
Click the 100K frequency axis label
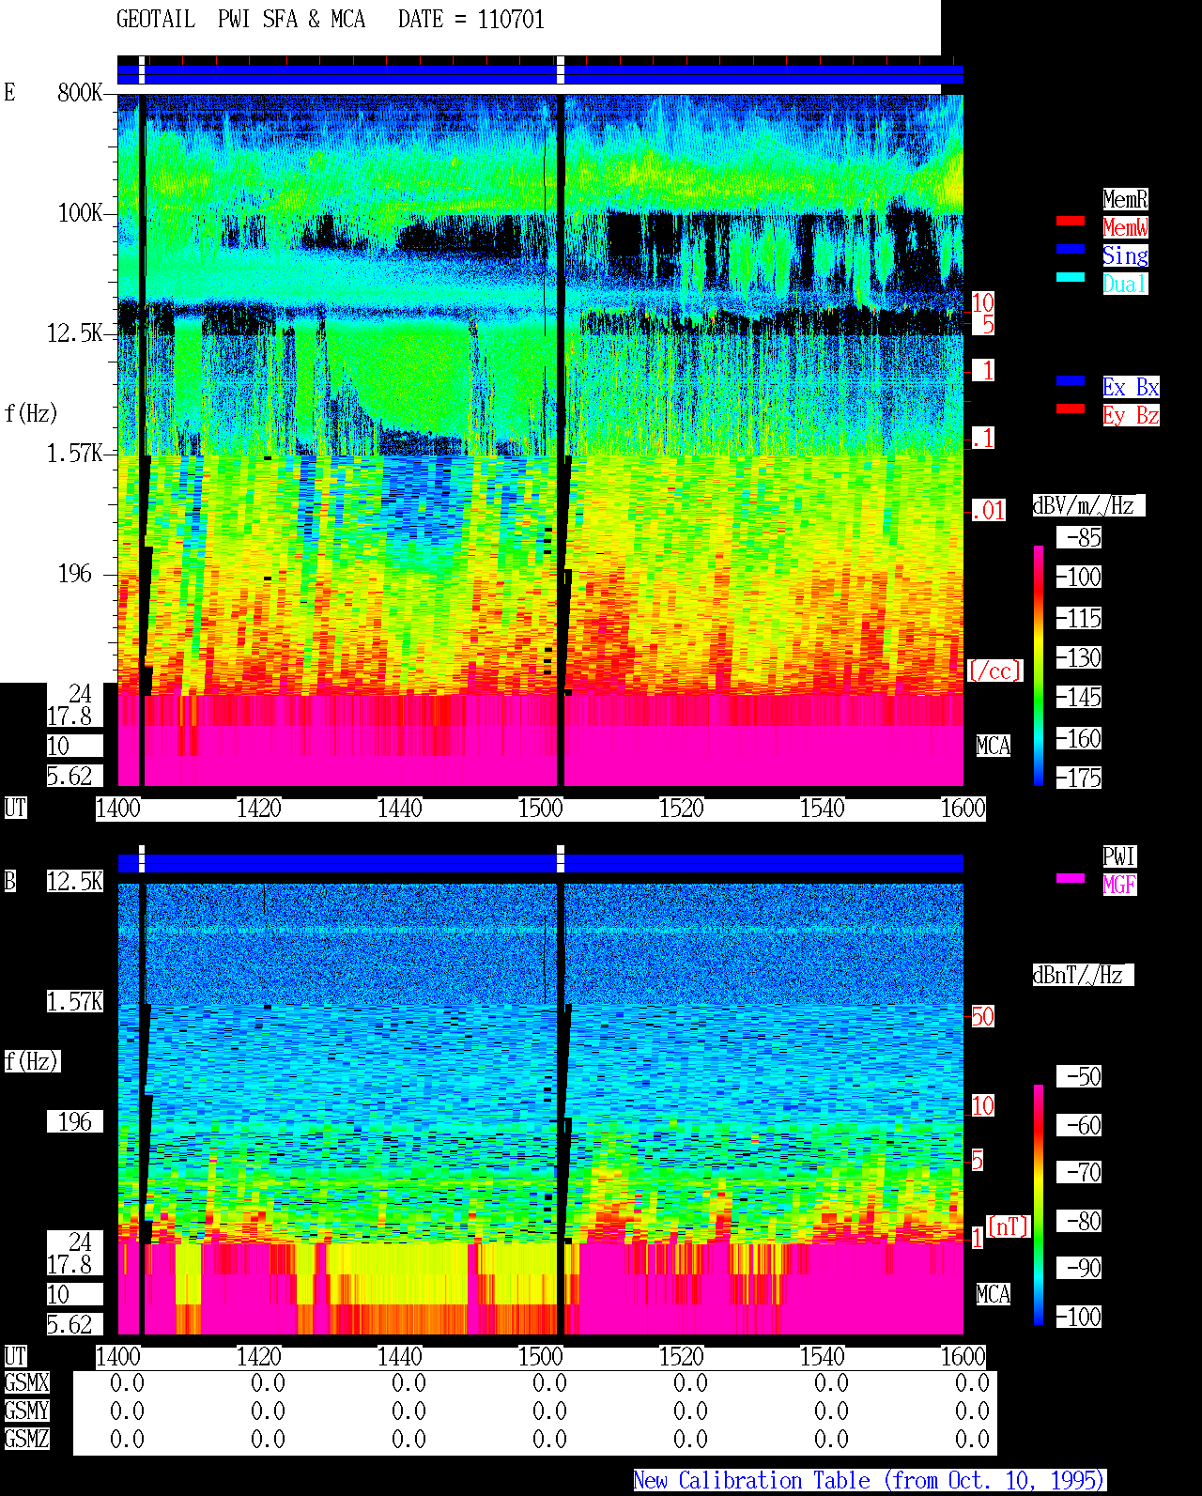(x=81, y=212)
